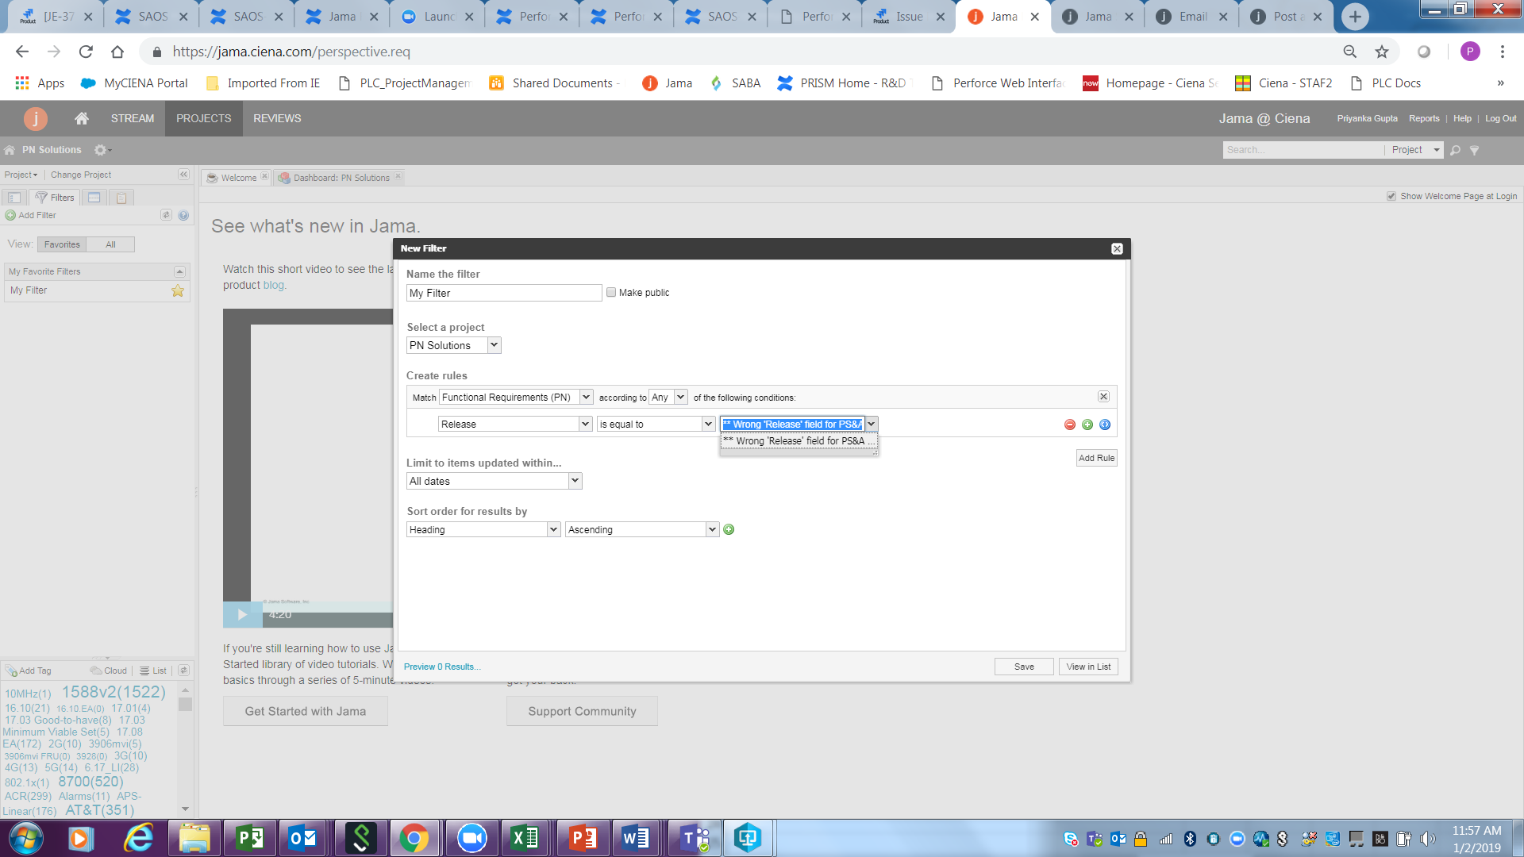Switch tag view to List
This screenshot has height=857, width=1524.
(x=153, y=671)
